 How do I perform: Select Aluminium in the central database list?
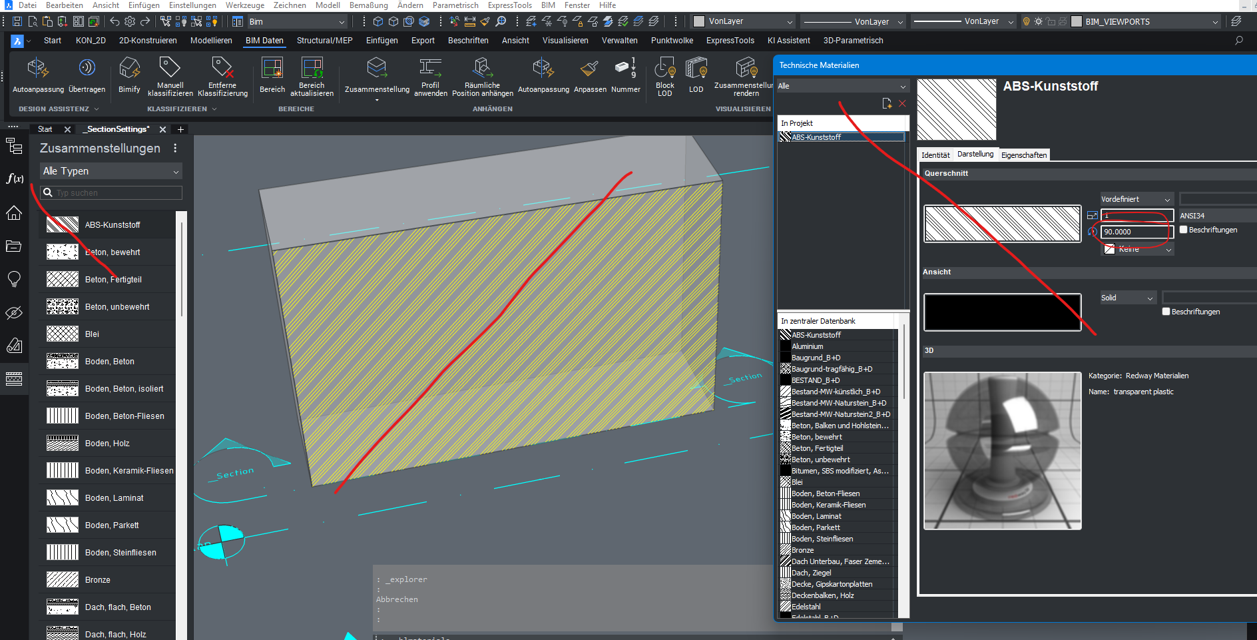807,346
